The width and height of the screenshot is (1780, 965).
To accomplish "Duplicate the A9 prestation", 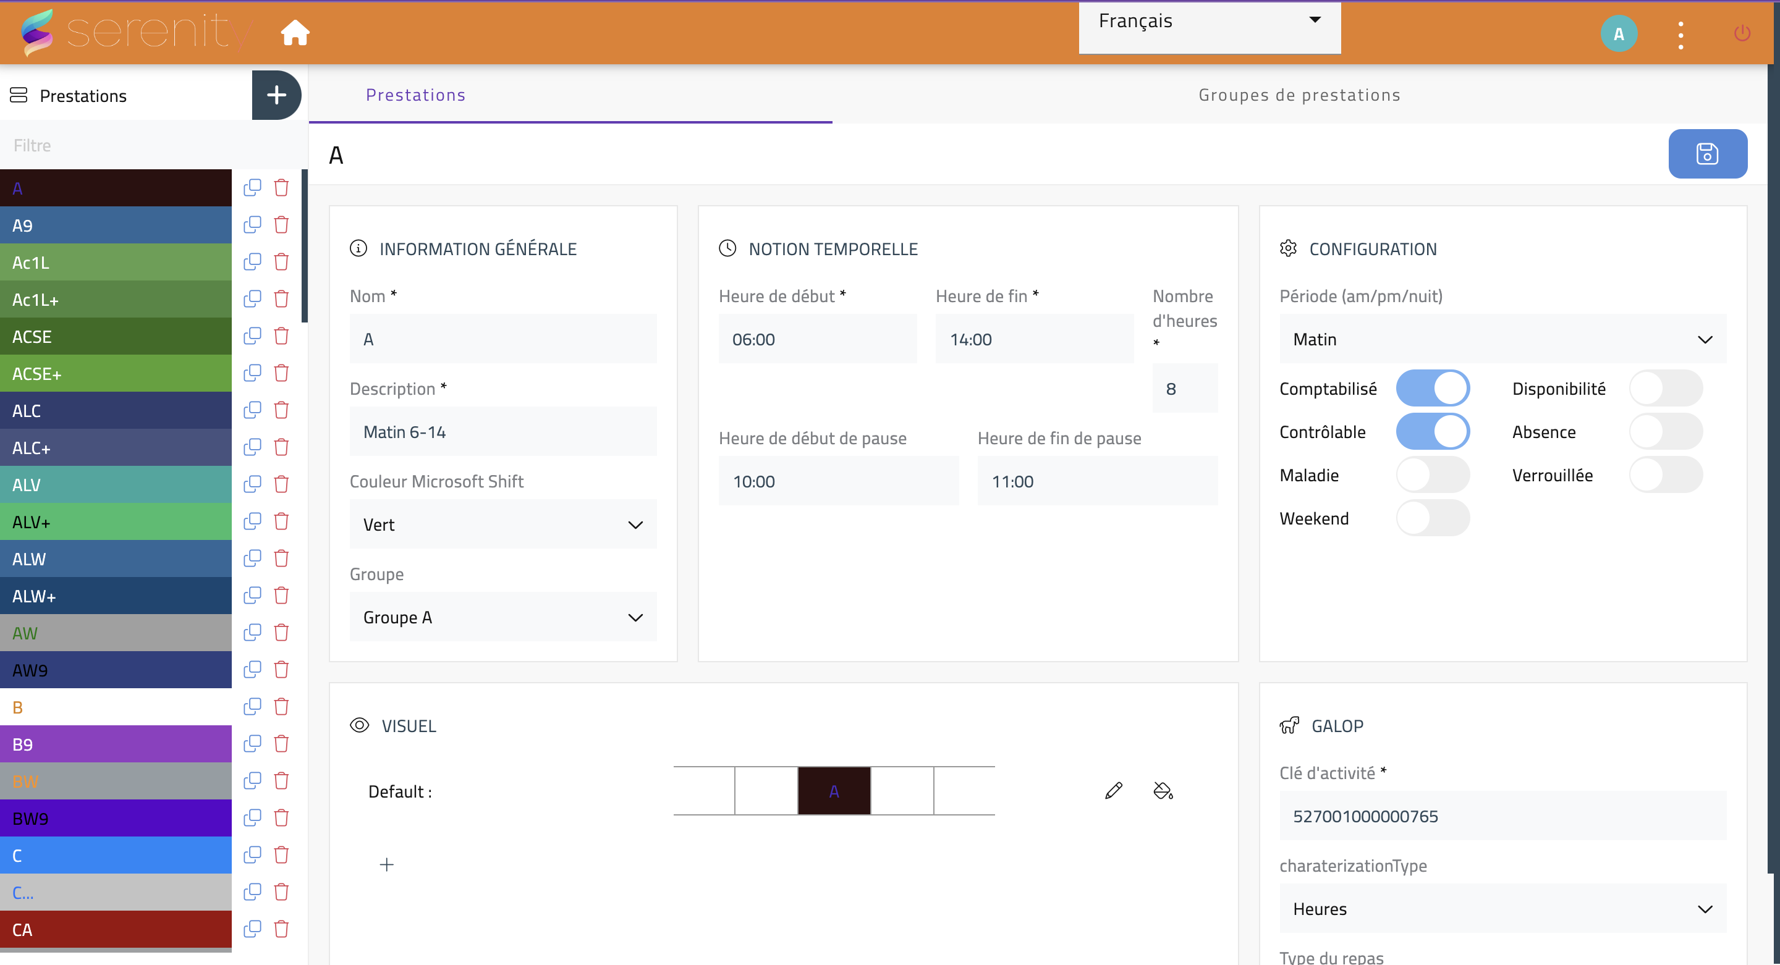I will [x=252, y=225].
